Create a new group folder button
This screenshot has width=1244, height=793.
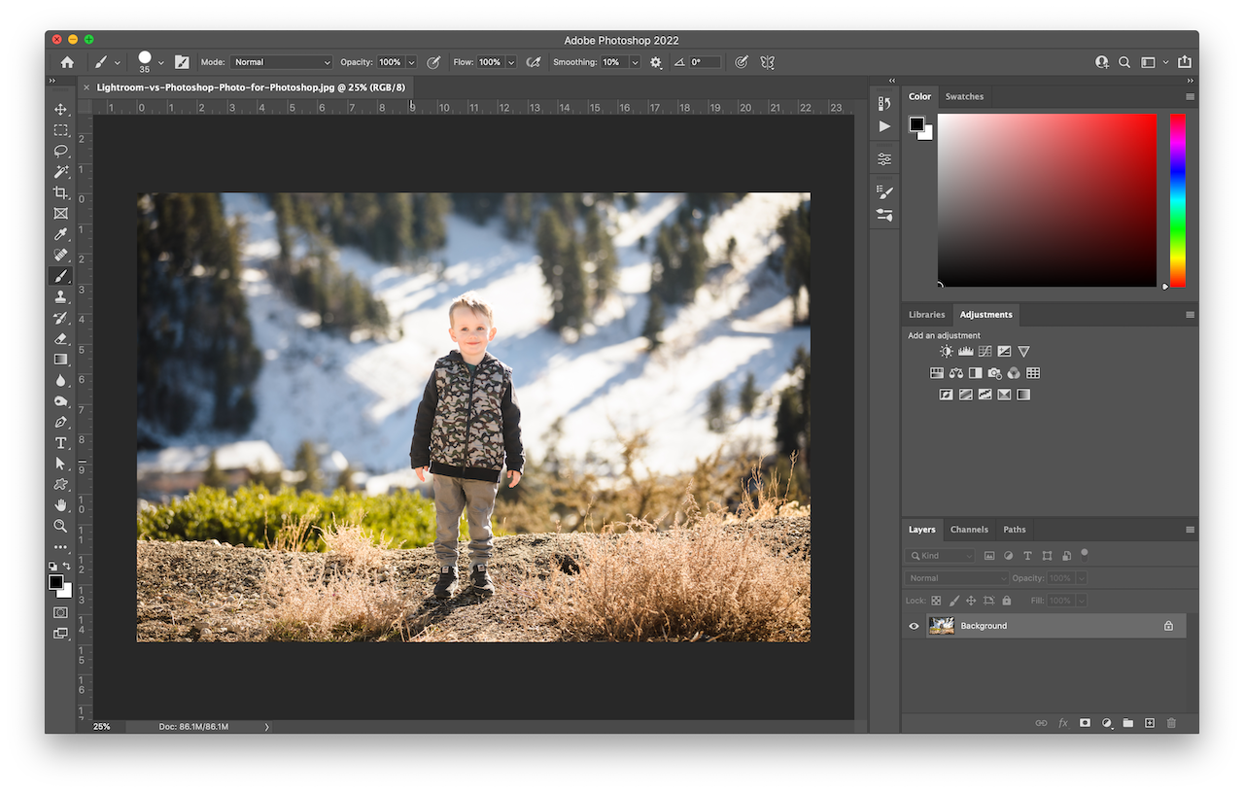[1127, 723]
